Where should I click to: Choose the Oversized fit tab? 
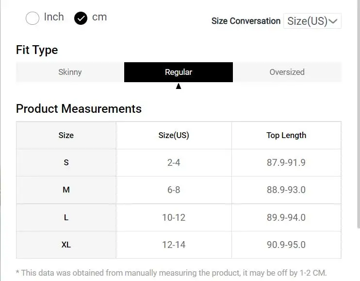287,72
